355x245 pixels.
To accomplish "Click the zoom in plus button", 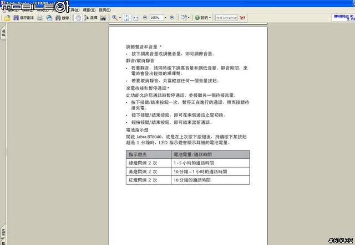I will click(x=172, y=18).
